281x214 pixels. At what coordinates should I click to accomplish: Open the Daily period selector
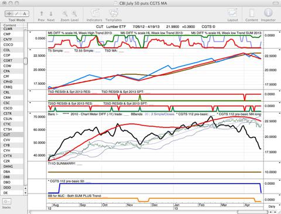272,206
